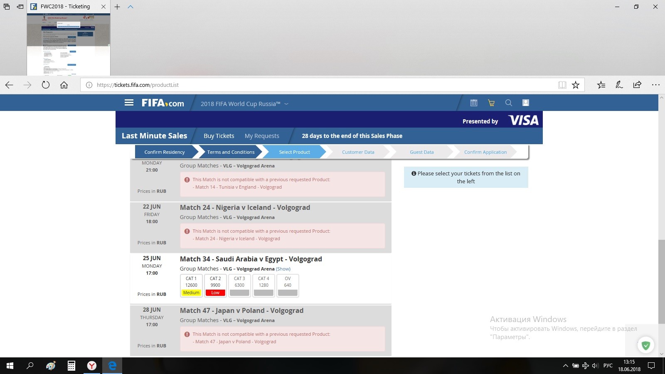Image resolution: width=665 pixels, height=374 pixels.
Task: Open the yellow shopping cart icon
Action: click(491, 103)
